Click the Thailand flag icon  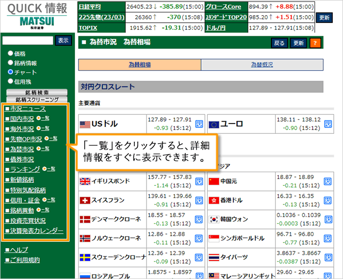(x=214, y=257)
